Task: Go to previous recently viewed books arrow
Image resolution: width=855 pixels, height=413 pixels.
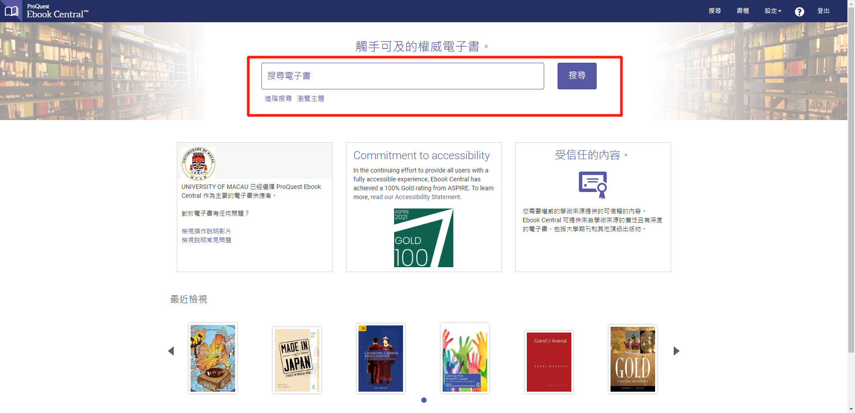Action: tap(171, 351)
